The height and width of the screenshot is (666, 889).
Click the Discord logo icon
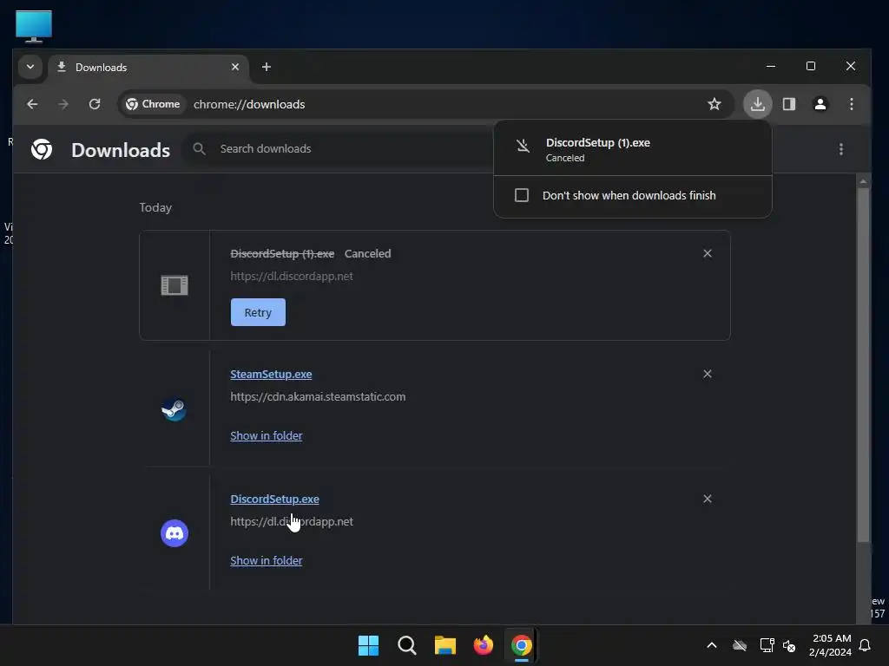pyautogui.click(x=174, y=533)
